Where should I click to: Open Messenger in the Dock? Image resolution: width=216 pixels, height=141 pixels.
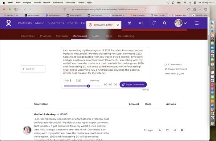pyautogui.click(x=212, y=118)
